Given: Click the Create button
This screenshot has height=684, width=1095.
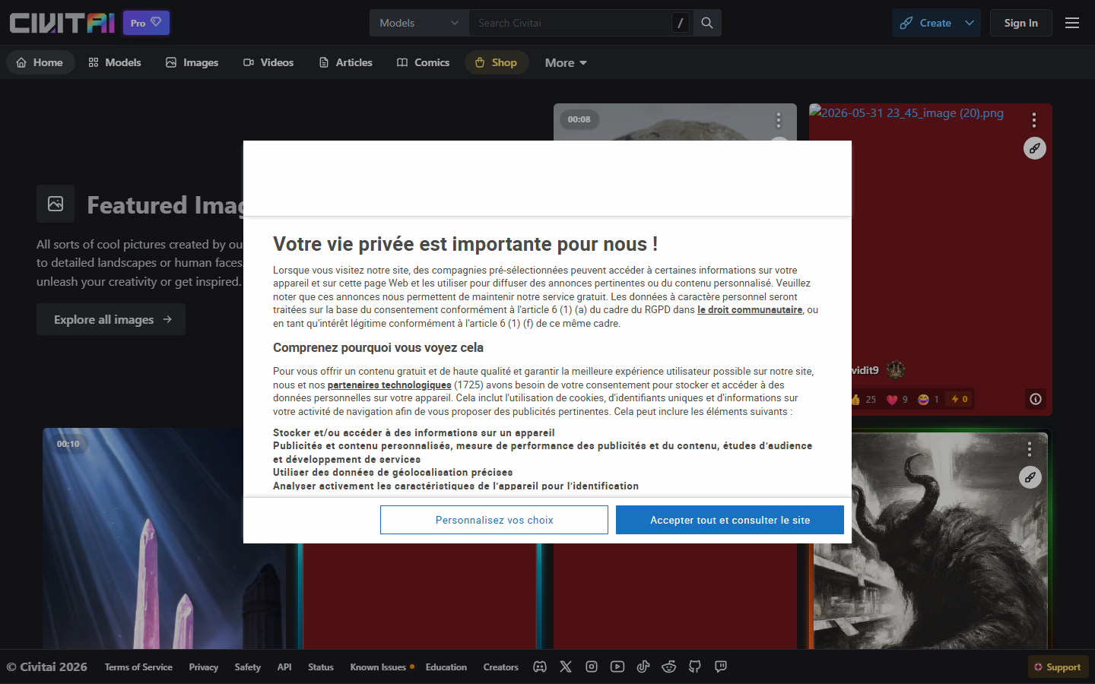Looking at the screenshot, I should coord(926,23).
